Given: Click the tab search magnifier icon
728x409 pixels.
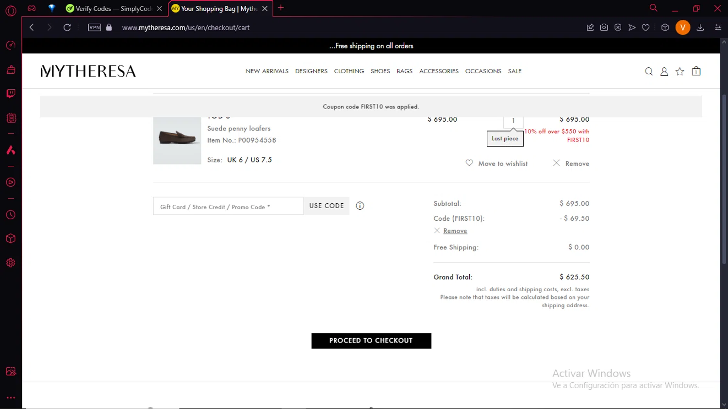Looking at the screenshot, I should pyautogui.click(x=654, y=8).
